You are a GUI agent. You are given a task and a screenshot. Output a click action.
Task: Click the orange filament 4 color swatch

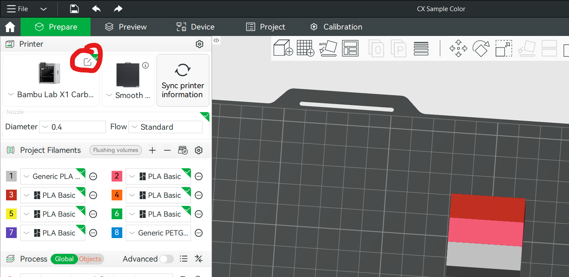point(117,195)
